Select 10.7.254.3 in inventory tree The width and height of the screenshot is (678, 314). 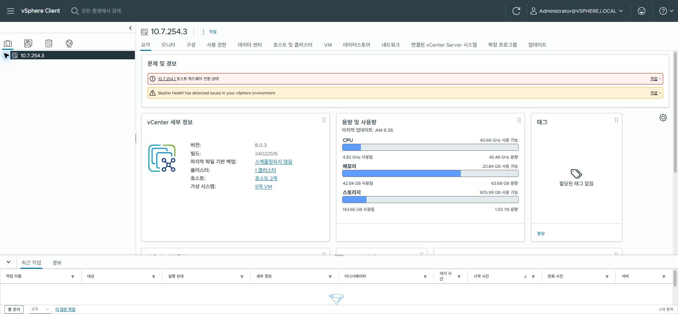[x=32, y=55]
